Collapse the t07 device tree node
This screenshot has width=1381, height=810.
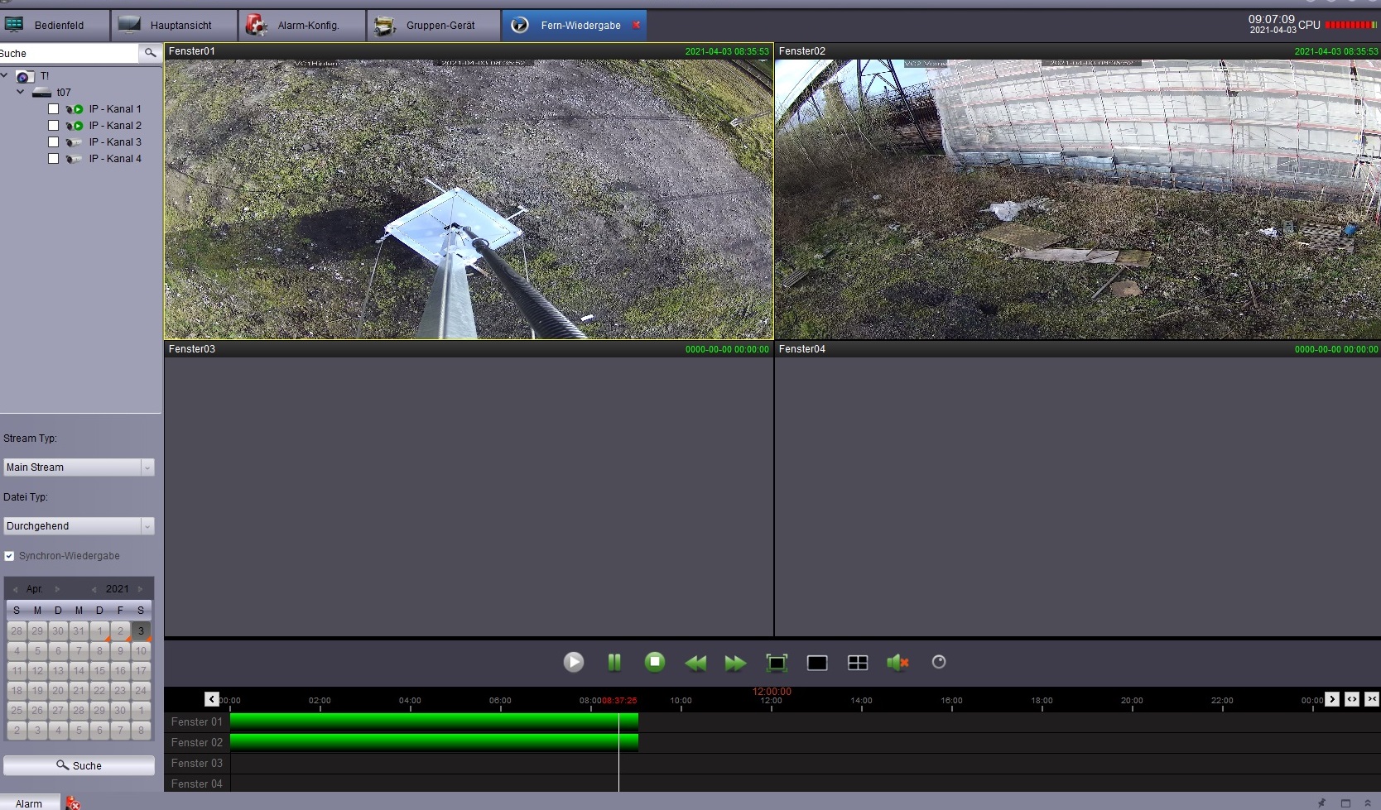pos(21,92)
